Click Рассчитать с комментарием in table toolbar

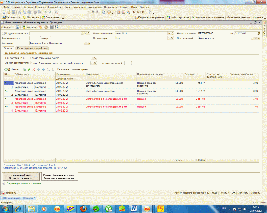coord(73,69)
